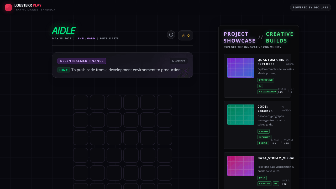Click the AI tag
This screenshot has width=336, height=189.
(x=260, y=86)
